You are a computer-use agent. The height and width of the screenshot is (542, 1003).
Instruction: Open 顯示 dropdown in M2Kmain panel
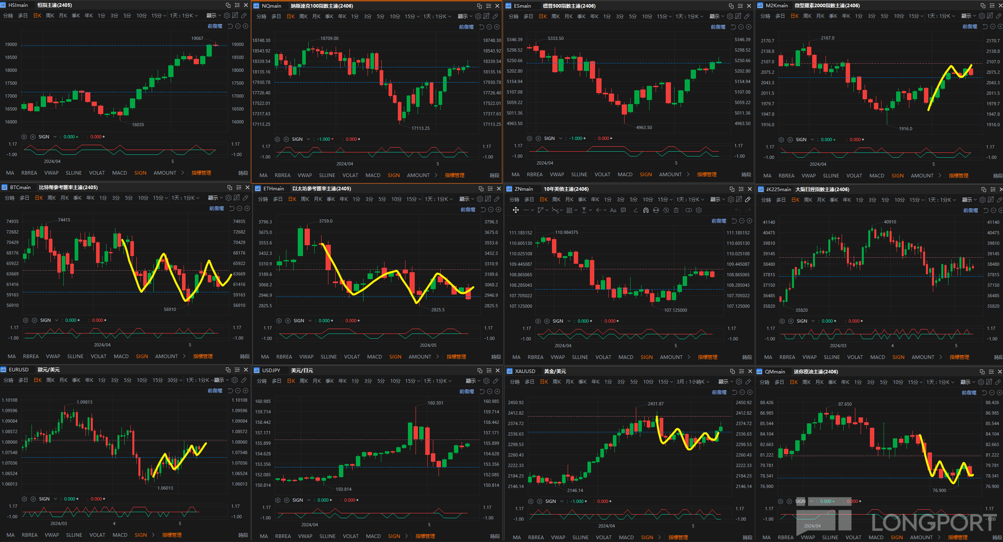coord(968,16)
